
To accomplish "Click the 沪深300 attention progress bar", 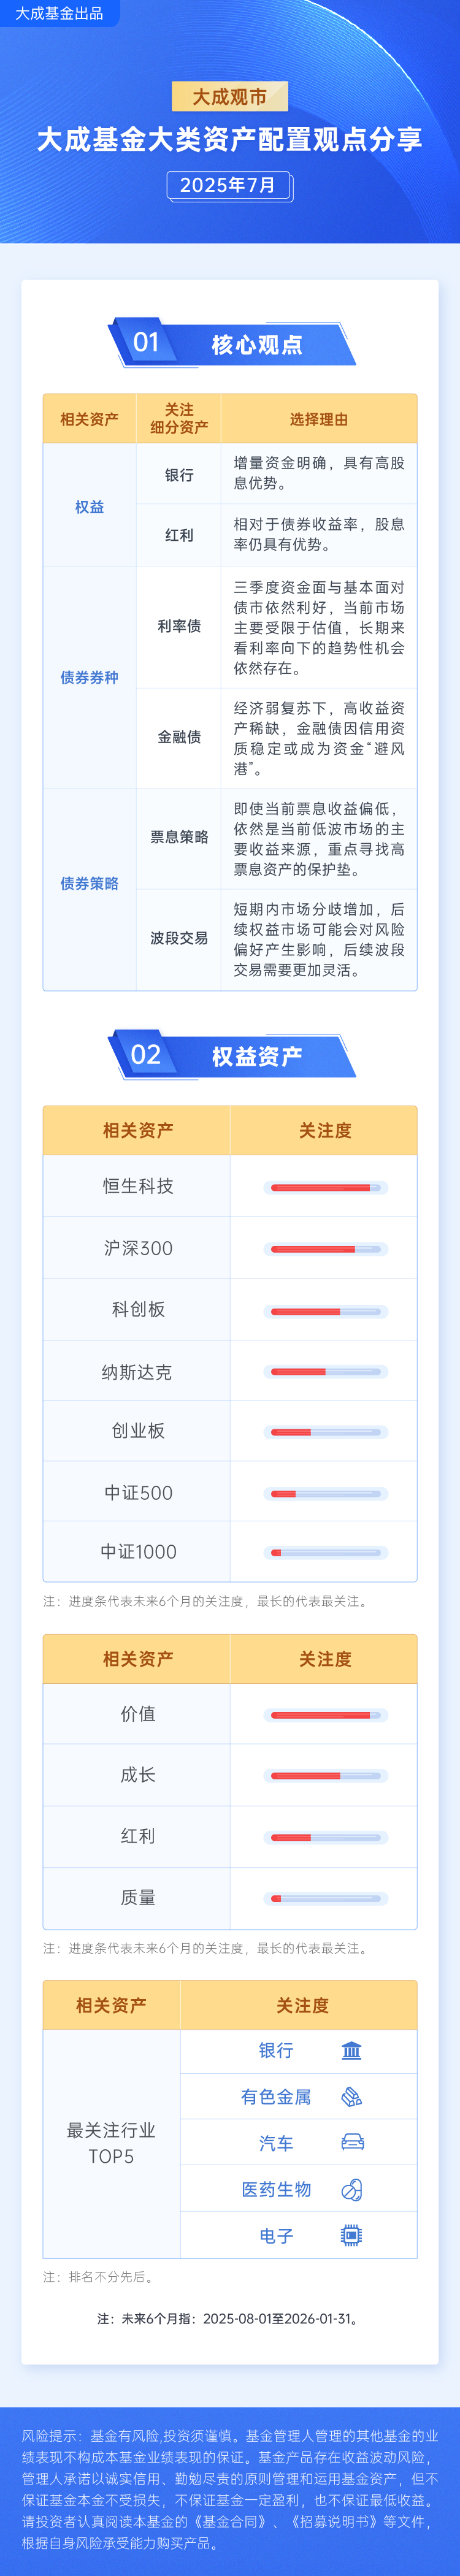I will [326, 1249].
